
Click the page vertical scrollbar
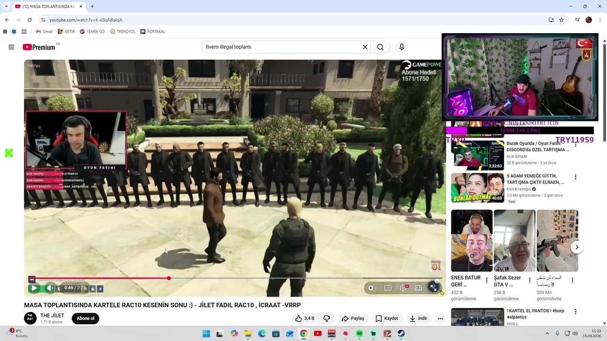tap(605, 92)
